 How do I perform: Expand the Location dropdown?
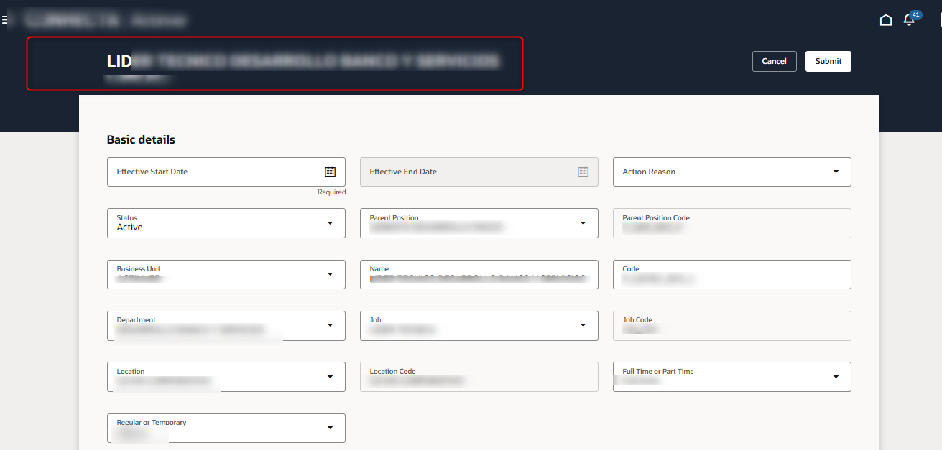pos(330,377)
